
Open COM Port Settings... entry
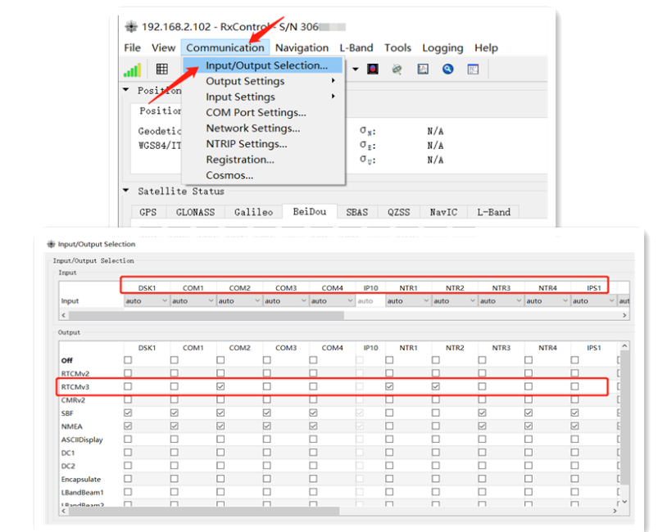click(x=263, y=112)
